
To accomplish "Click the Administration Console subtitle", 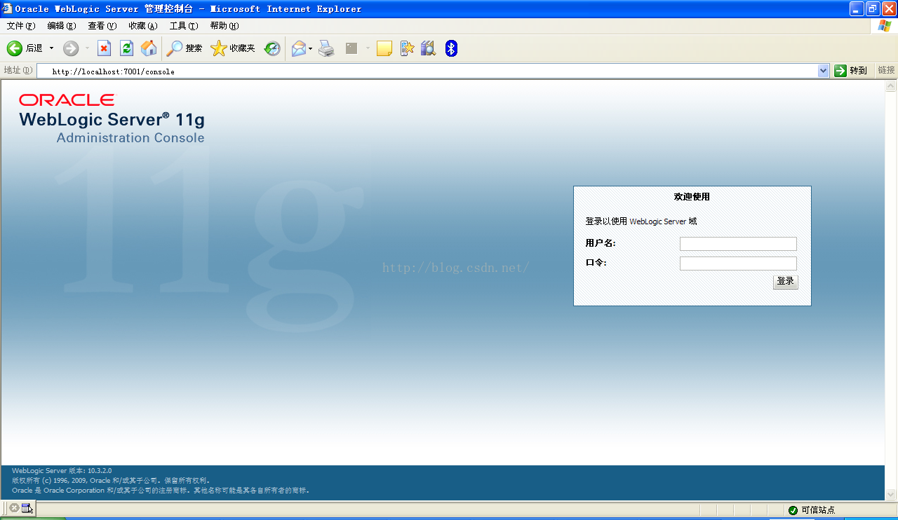I will [x=130, y=138].
